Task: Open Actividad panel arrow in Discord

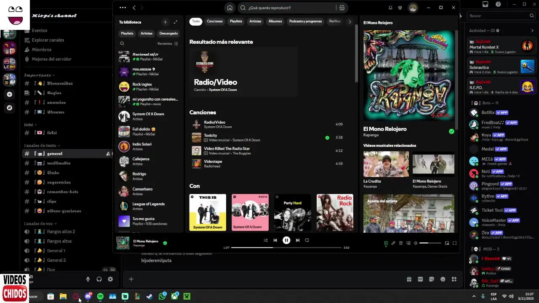Action: point(532,30)
